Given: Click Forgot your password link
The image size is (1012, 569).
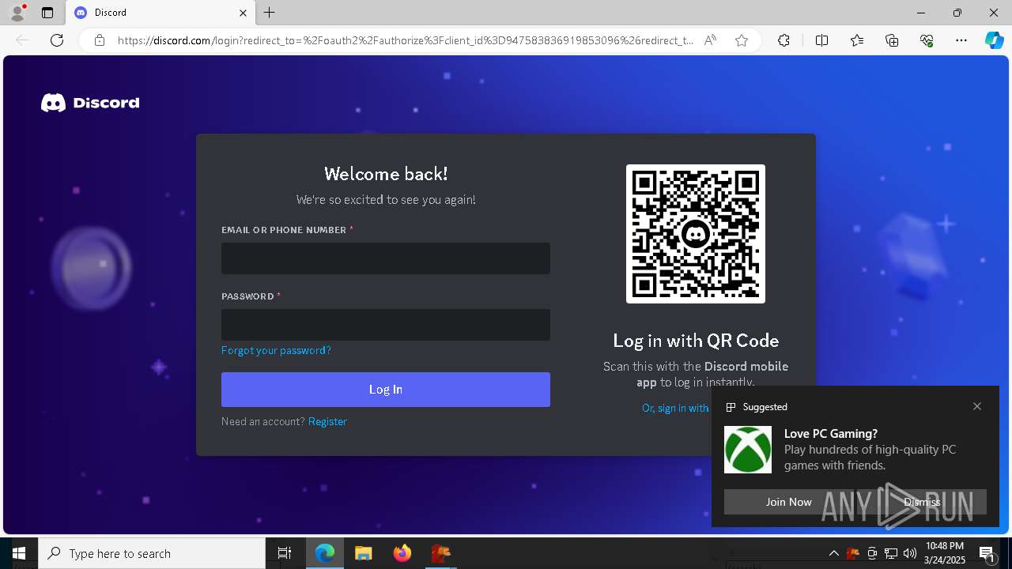Looking at the screenshot, I should click(x=276, y=350).
